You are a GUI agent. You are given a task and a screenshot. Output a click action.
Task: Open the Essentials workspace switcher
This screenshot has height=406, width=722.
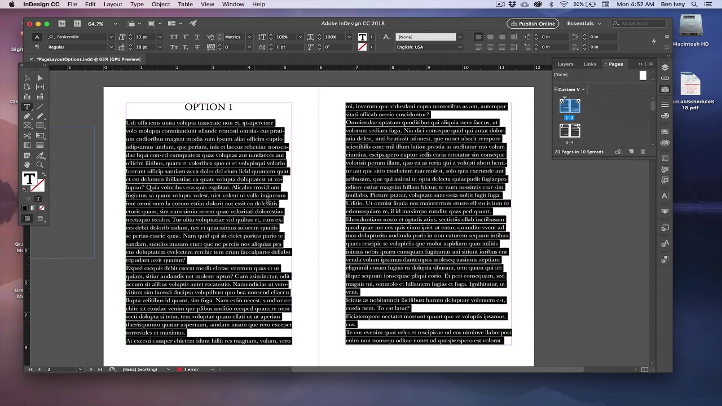point(584,24)
